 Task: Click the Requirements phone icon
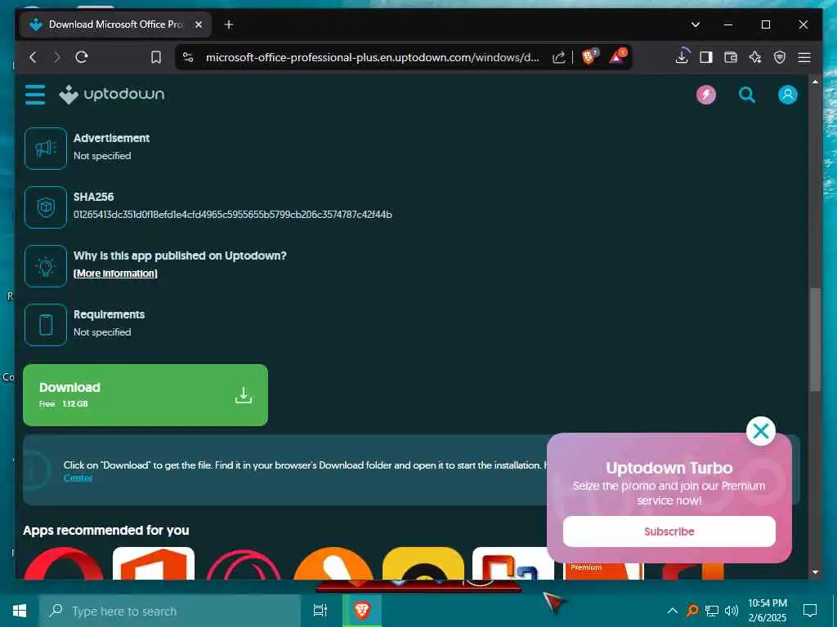46,324
